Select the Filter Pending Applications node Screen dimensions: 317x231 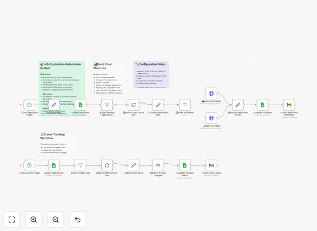(x=107, y=105)
